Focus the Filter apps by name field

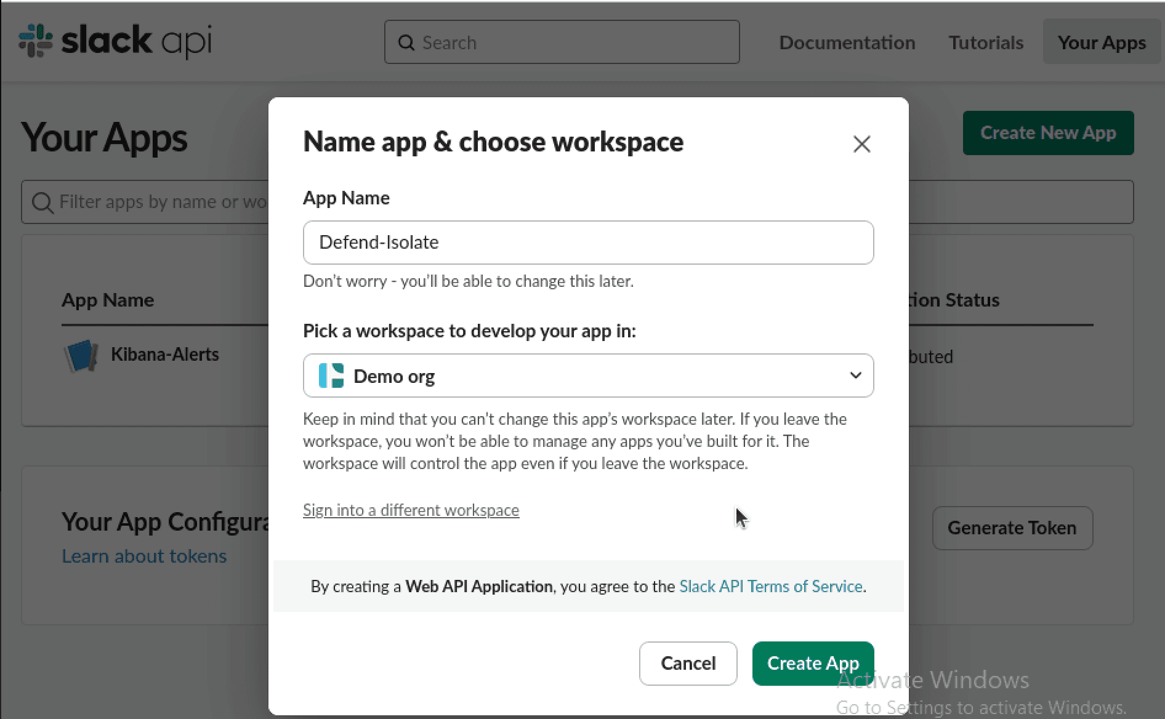point(577,202)
